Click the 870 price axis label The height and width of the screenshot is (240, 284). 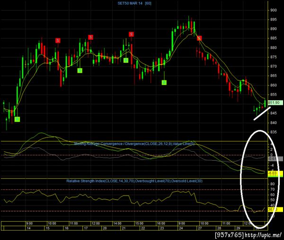(x=274, y=66)
